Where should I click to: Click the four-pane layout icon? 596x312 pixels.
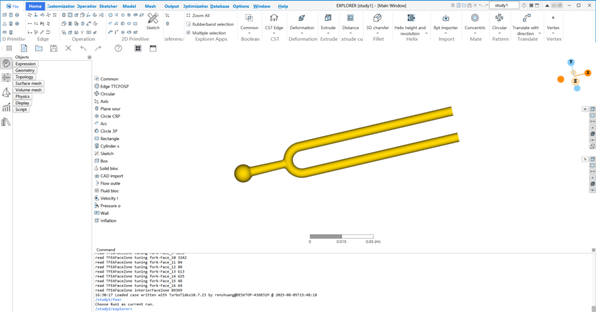tap(138, 49)
